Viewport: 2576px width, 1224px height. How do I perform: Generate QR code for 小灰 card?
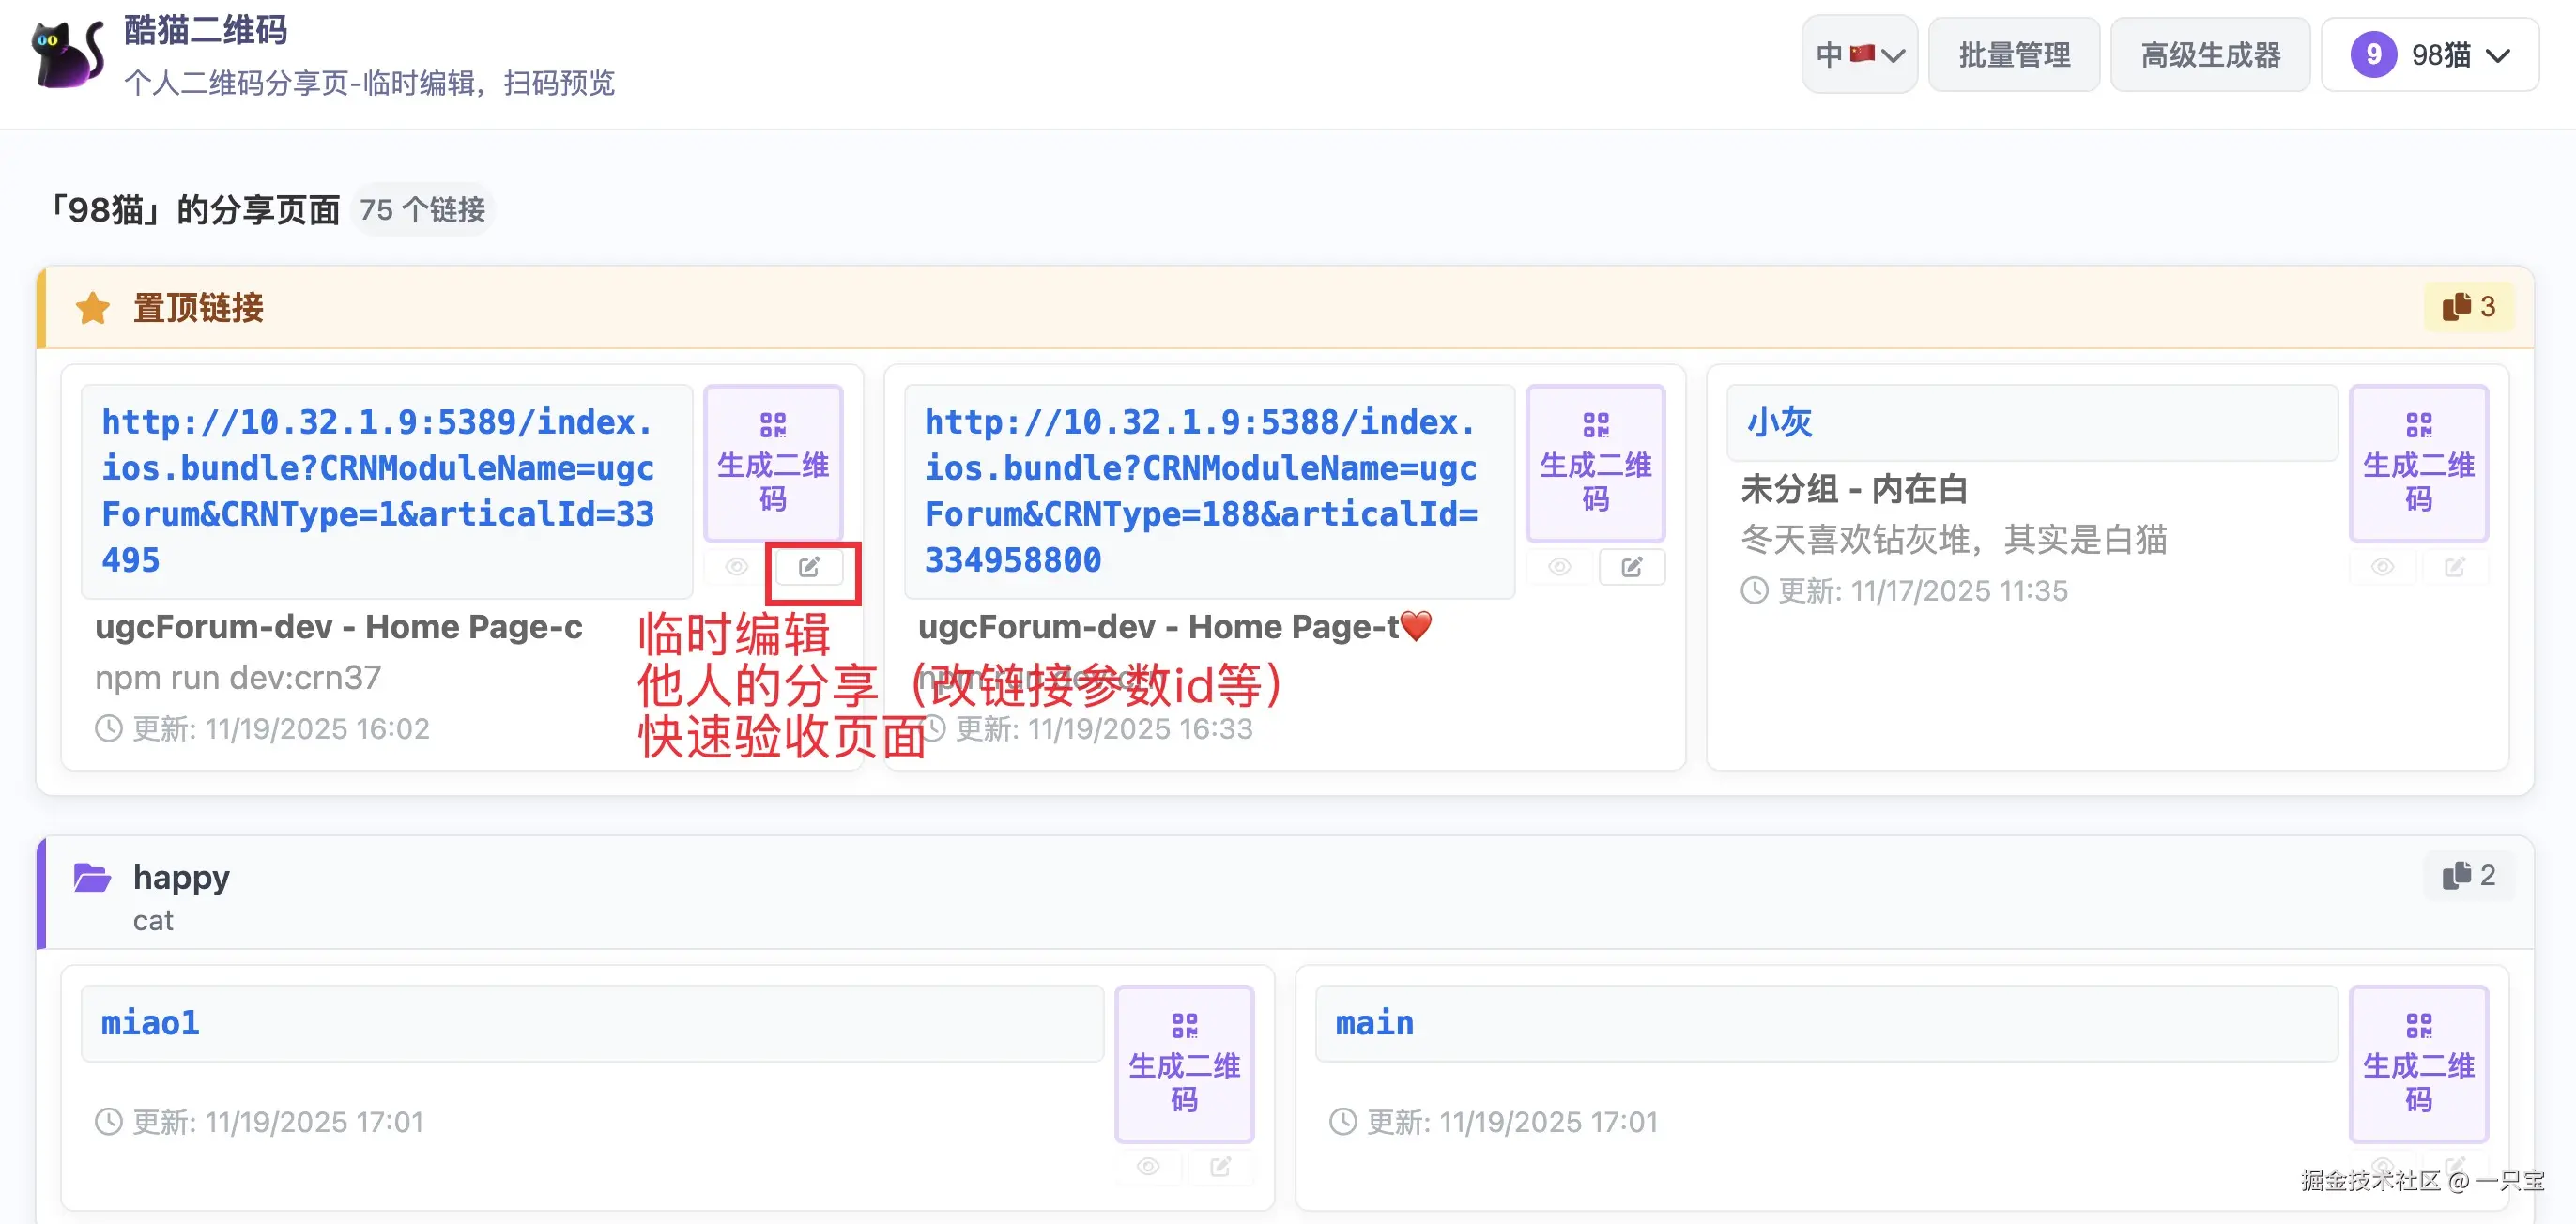click(2417, 463)
